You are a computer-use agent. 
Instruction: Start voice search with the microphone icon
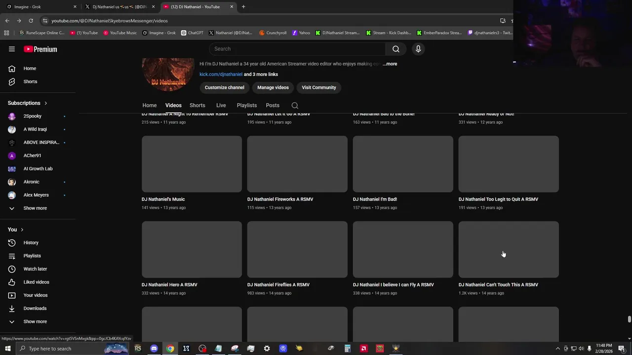tap(418, 49)
